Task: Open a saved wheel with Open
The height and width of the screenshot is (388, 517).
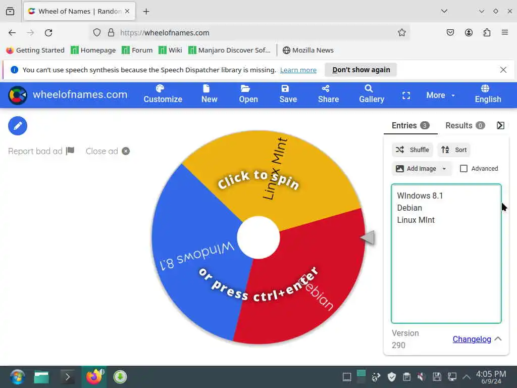Action: click(248, 94)
